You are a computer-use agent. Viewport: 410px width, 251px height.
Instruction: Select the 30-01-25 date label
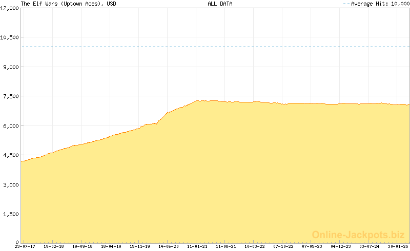[398, 246]
